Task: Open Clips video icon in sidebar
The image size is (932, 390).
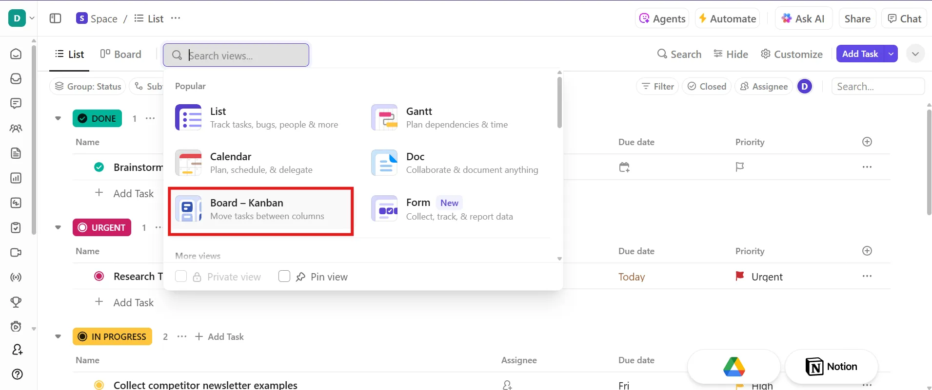Action: pos(16,253)
